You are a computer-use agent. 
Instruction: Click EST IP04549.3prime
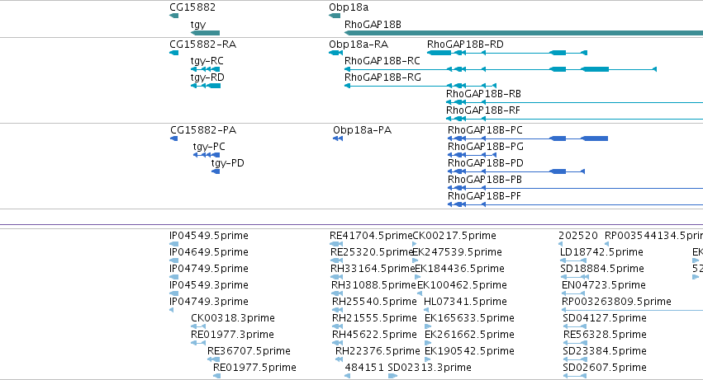tap(209, 285)
